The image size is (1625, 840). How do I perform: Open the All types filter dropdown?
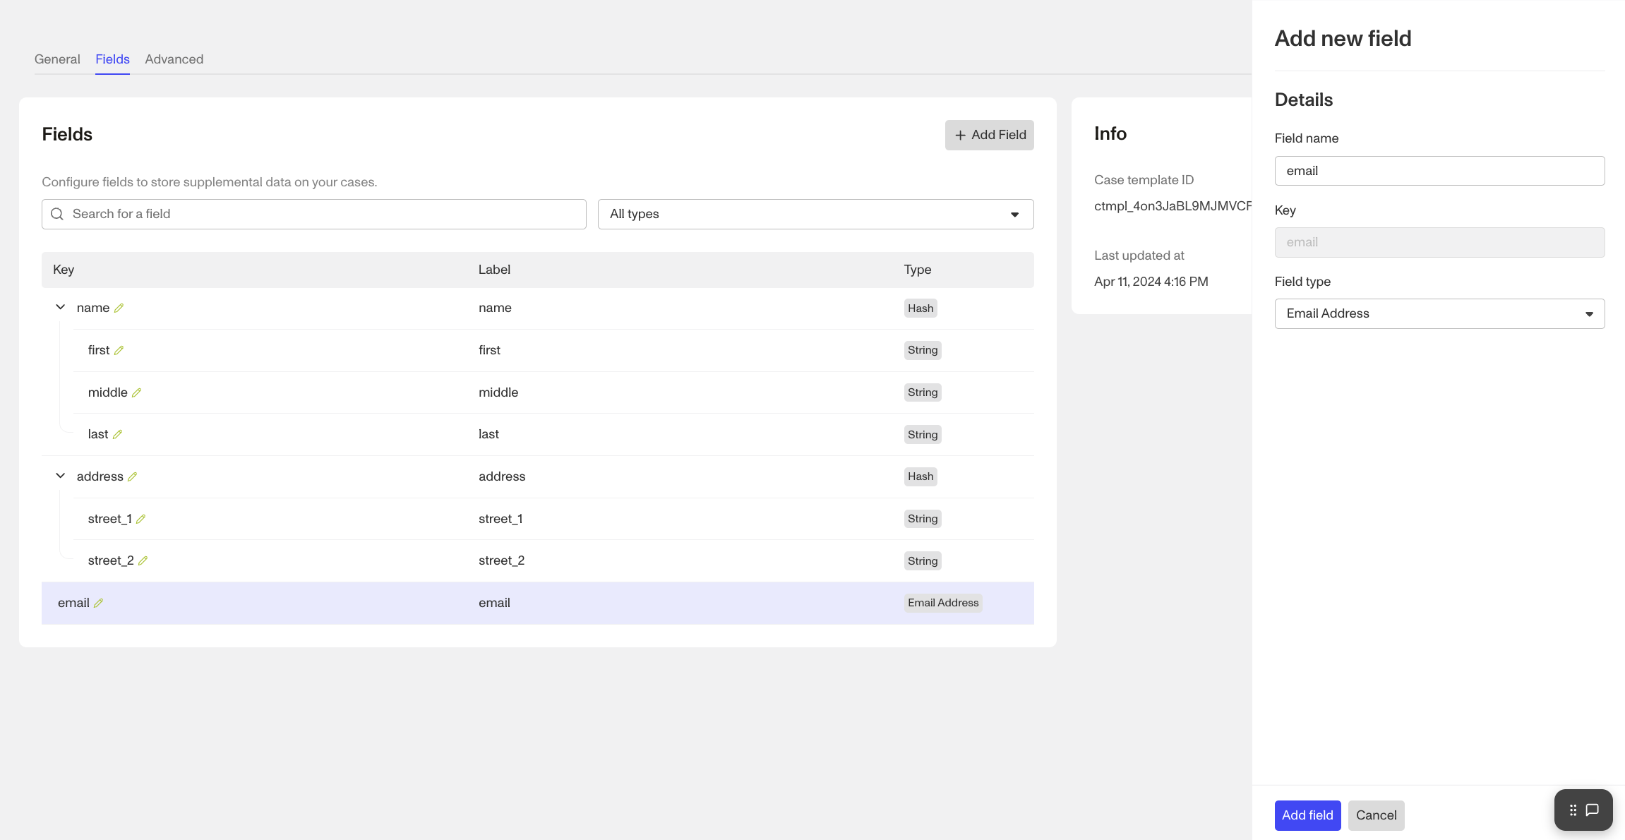click(x=815, y=214)
